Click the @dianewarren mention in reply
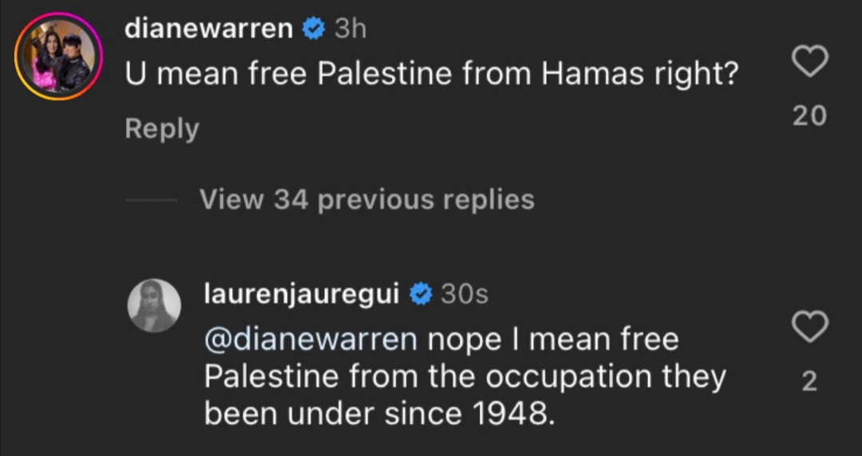 pyautogui.click(x=311, y=340)
